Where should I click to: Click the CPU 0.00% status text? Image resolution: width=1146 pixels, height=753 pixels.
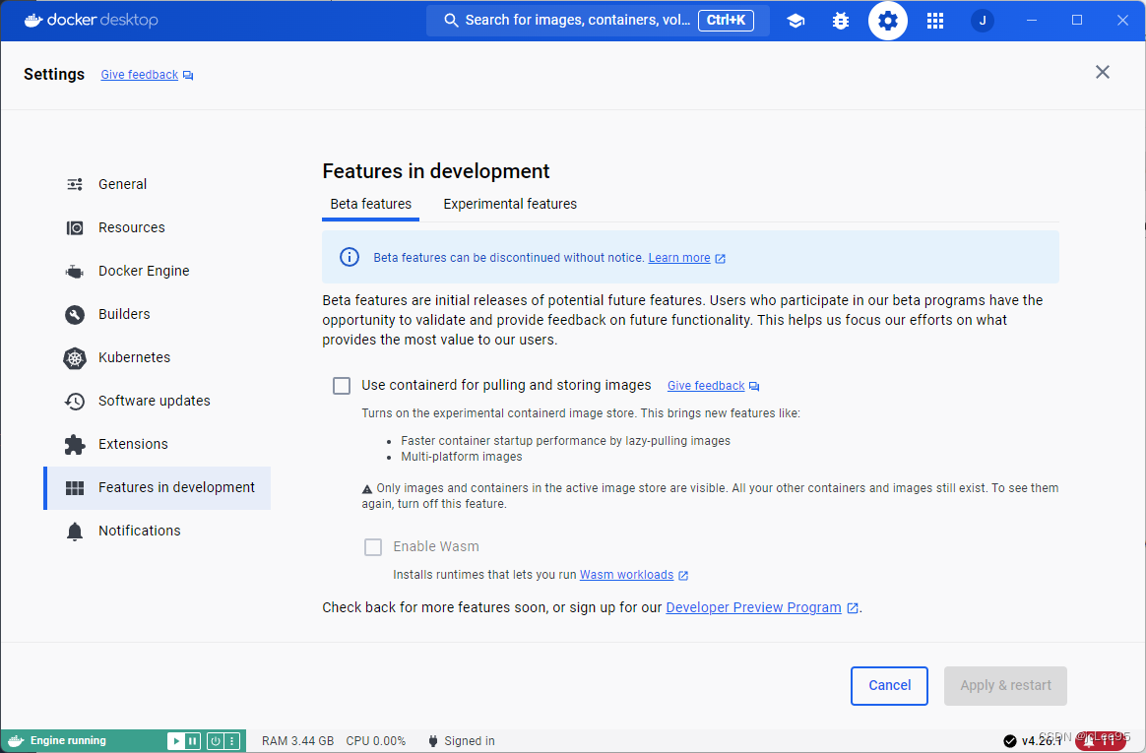[x=376, y=740]
